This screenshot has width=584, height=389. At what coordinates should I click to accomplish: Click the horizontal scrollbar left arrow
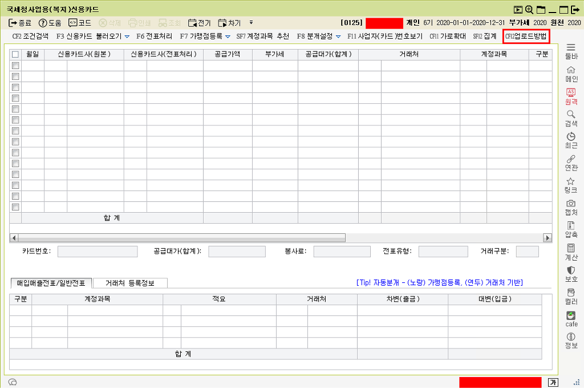tap(14, 238)
